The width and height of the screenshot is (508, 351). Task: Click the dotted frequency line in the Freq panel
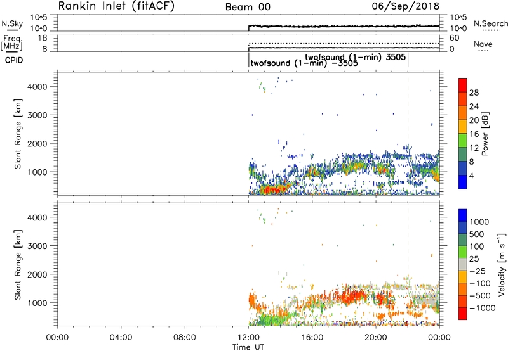point(344,43)
